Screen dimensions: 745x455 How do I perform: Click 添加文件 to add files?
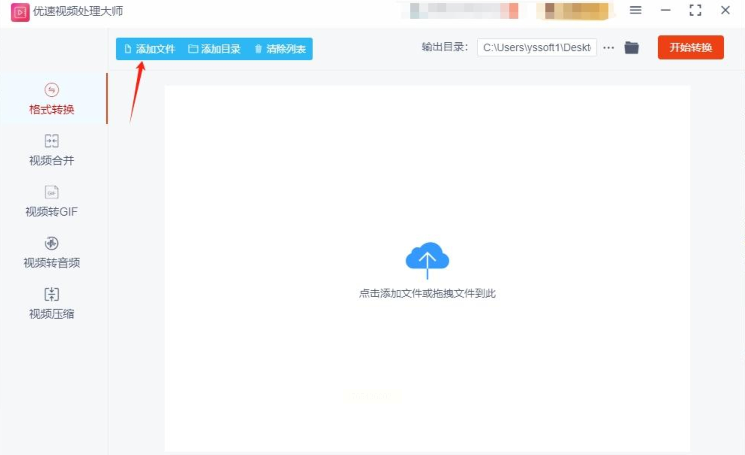coord(150,49)
